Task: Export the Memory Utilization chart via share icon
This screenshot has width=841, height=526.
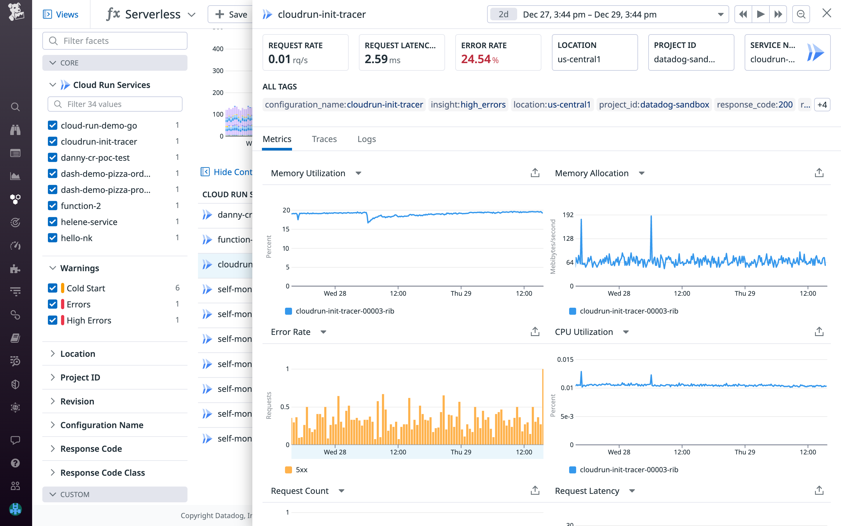Action: 534,172
